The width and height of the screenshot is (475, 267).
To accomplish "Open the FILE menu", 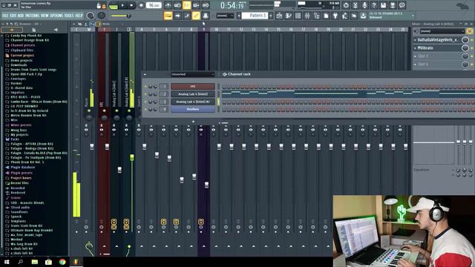I will pos(5,16).
